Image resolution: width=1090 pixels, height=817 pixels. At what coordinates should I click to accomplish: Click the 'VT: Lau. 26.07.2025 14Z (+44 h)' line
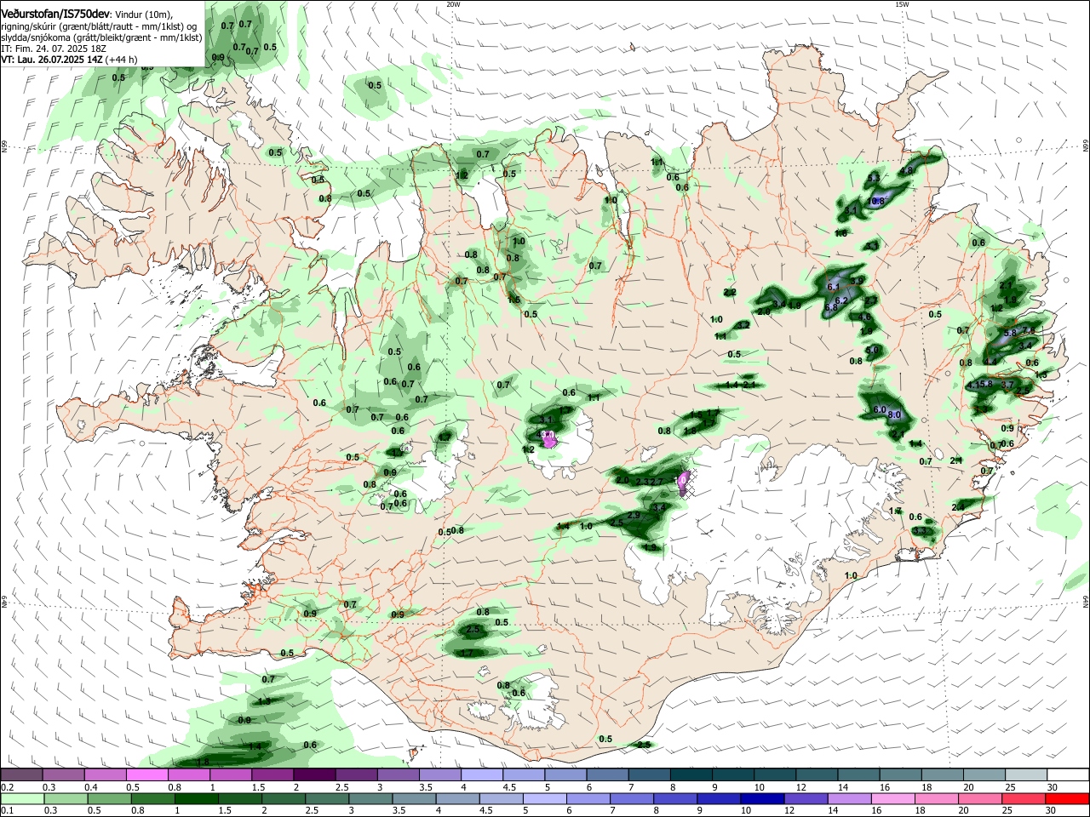(x=69, y=60)
